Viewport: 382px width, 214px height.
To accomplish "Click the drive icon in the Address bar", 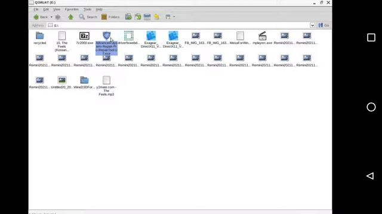I will pos(50,25).
